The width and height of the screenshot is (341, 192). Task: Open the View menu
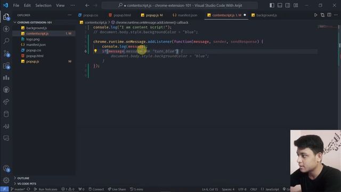point(60,5)
